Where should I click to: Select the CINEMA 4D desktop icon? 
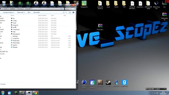(x=84, y=84)
